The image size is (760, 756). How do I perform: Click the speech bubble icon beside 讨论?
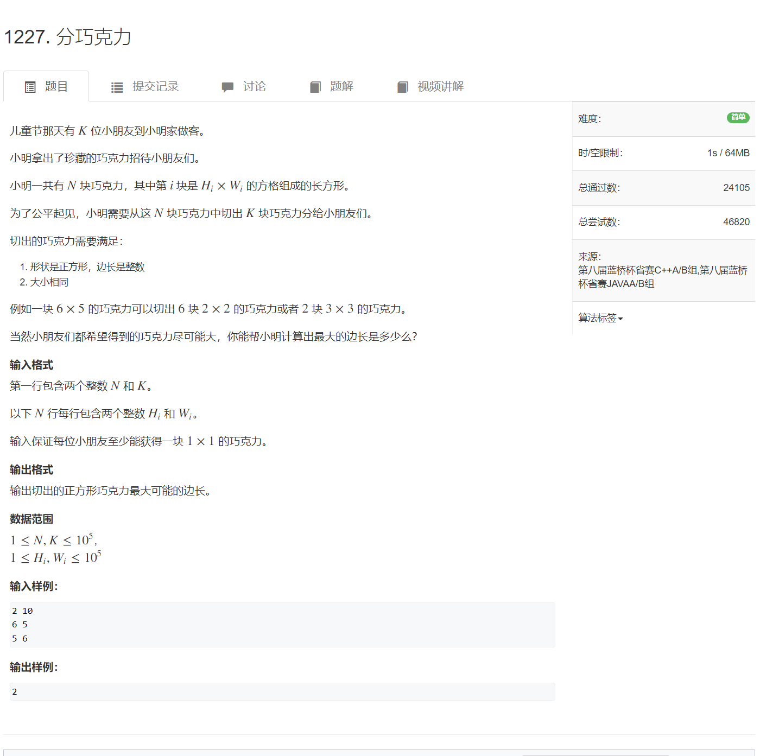point(227,87)
